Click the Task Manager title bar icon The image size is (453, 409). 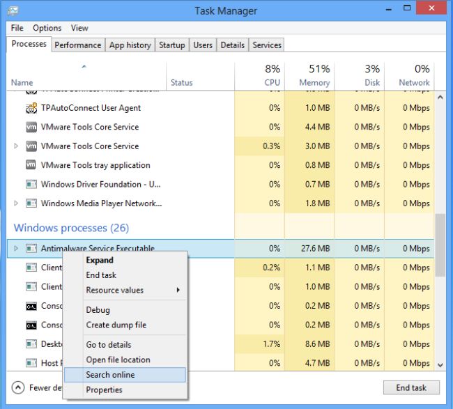13,11
